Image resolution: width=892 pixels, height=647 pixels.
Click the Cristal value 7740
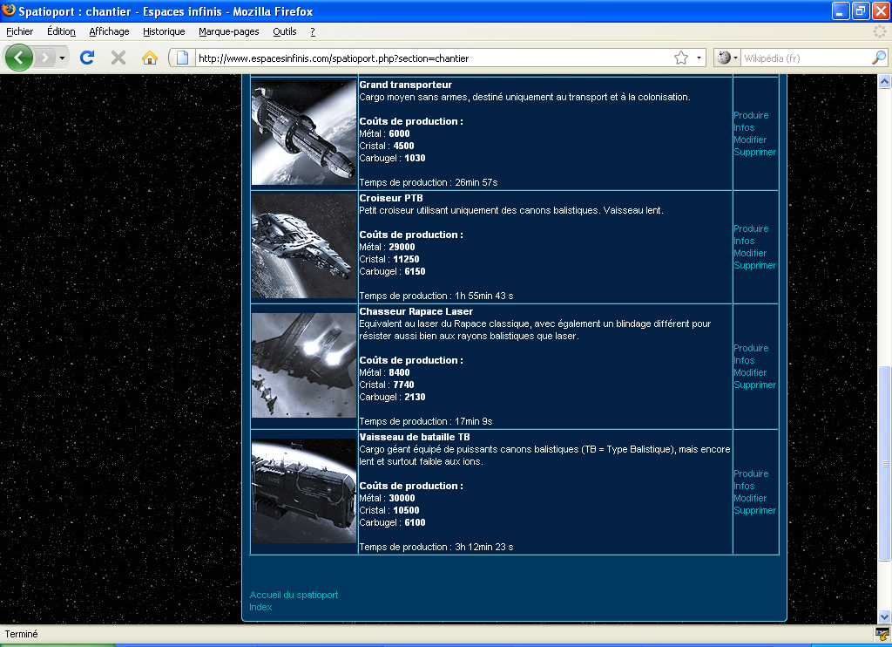click(403, 385)
